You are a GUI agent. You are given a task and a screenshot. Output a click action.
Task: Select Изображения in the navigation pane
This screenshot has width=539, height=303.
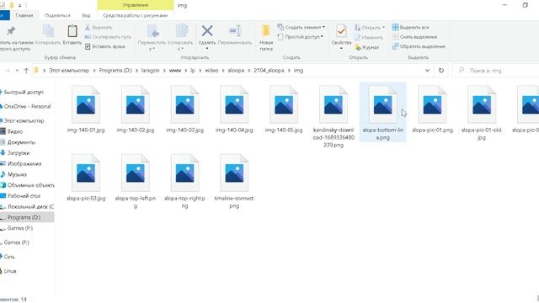pyautogui.click(x=24, y=164)
